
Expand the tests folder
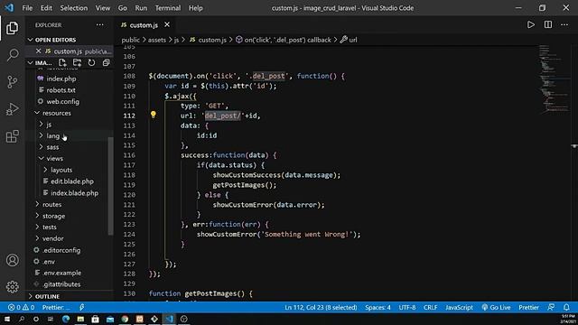tap(50, 227)
